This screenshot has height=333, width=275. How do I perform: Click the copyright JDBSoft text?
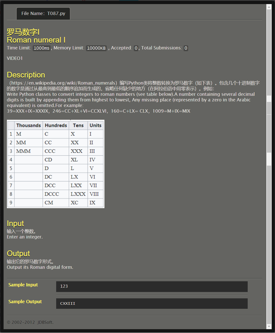[x=30, y=322]
